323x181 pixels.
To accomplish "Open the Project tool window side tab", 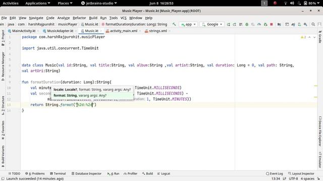I will click(3, 38).
